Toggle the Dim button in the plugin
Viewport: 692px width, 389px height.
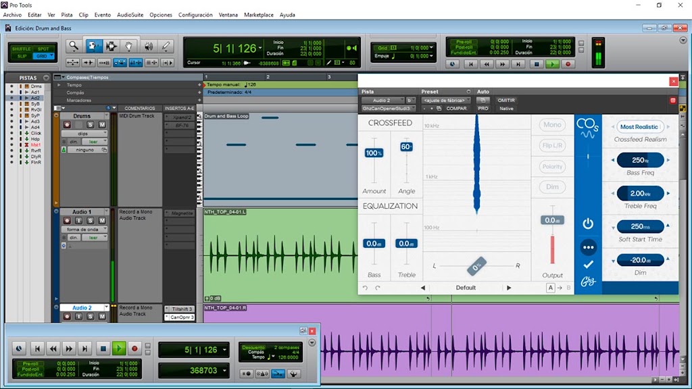pyautogui.click(x=552, y=186)
